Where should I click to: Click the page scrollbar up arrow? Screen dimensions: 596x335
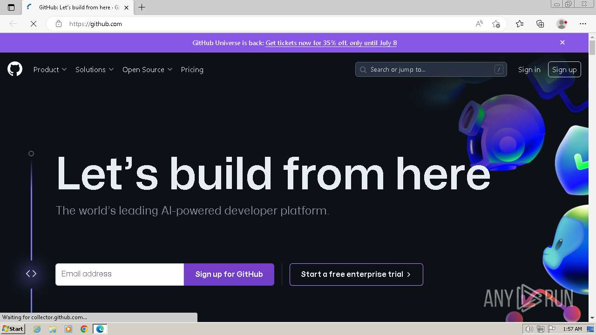point(592,36)
